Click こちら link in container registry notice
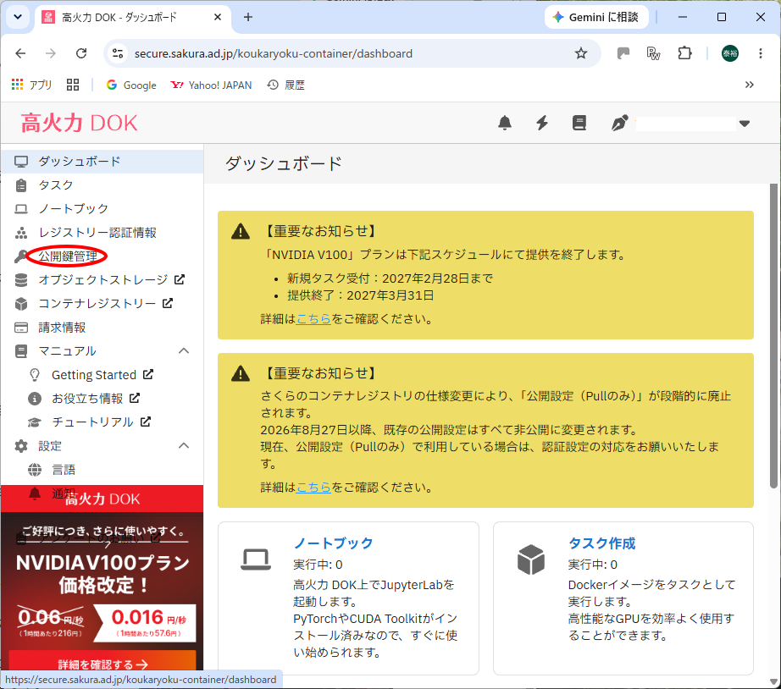The height and width of the screenshot is (689, 781). click(x=313, y=487)
